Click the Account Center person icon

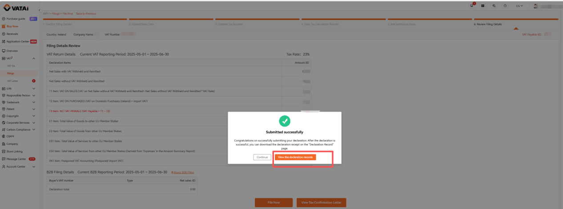4,166
